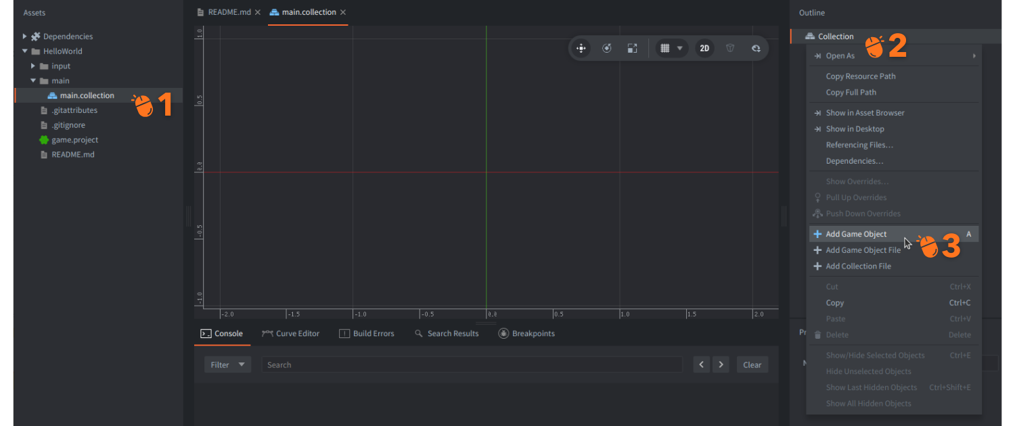Expand the Dependencies tree node
Image resolution: width=1015 pixels, height=426 pixels.
click(x=25, y=37)
